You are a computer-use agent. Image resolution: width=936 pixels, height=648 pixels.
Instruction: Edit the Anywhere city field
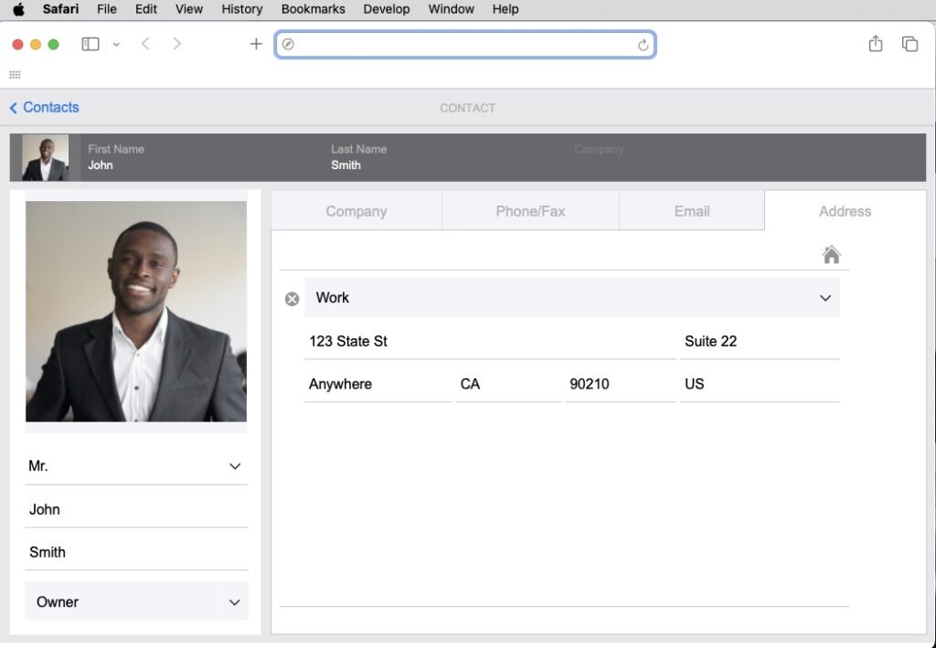pyautogui.click(x=378, y=384)
